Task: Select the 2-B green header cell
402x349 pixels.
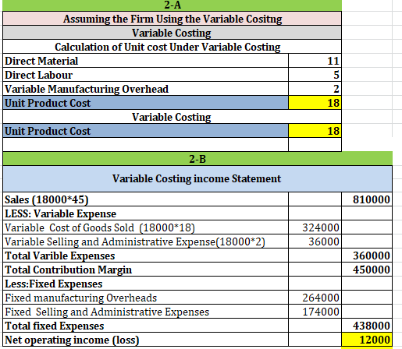Action: (x=197, y=158)
